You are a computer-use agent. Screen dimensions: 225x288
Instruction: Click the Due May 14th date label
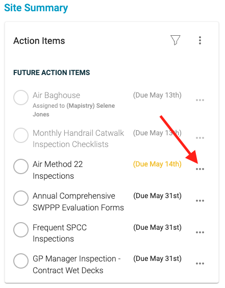[157, 164]
